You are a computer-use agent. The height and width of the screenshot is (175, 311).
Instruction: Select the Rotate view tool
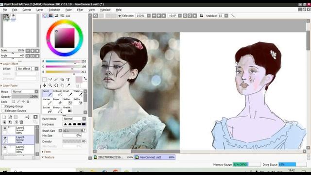[56, 86]
